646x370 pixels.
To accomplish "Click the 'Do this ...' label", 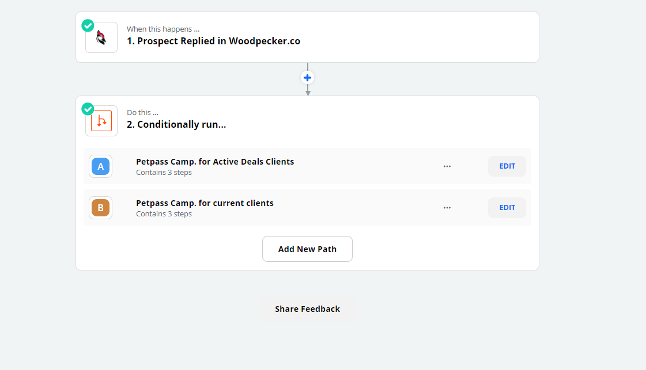I will (x=142, y=113).
